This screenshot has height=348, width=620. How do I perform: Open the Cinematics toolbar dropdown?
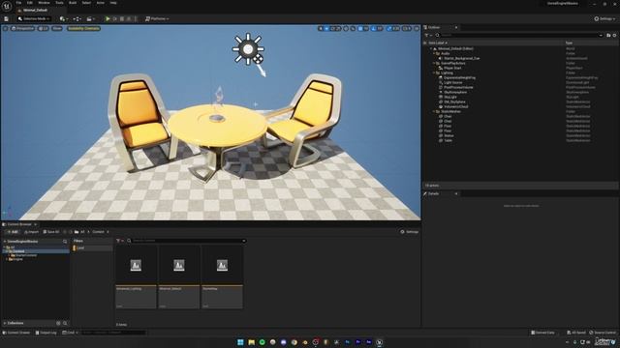[90, 19]
